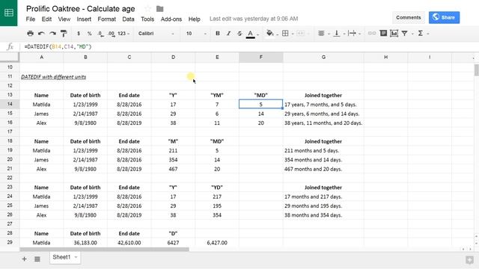Open the borders menu
The width and height of the screenshot is (479, 269).
pos(285,33)
